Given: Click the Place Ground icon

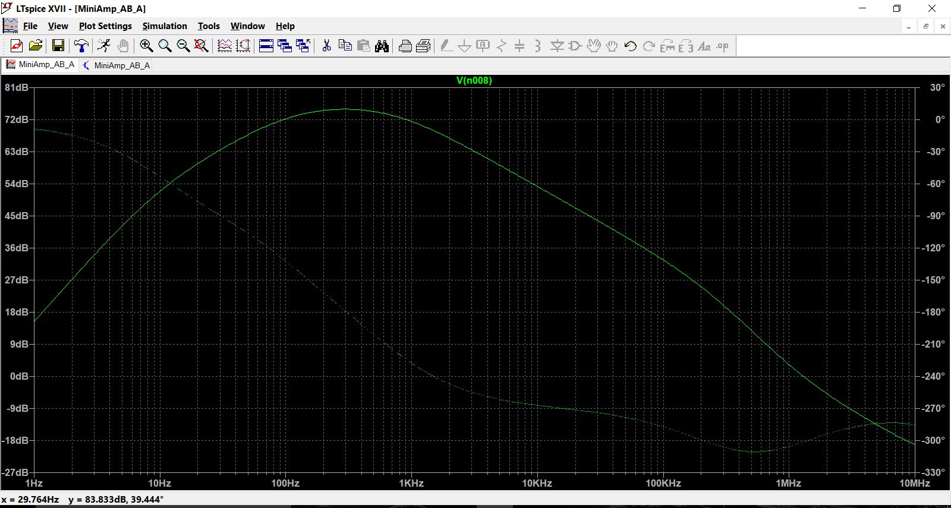Looking at the screenshot, I should tap(465, 46).
